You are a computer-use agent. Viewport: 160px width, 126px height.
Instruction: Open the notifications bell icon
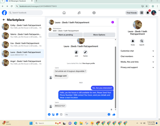click(148, 13)
